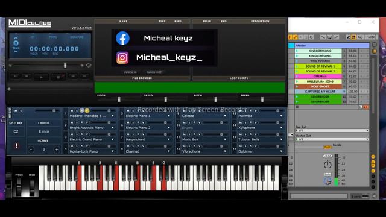386x217 pixels.
Task: Click the Ableton follow/link orange icon
Action: (x=295, y=37)
